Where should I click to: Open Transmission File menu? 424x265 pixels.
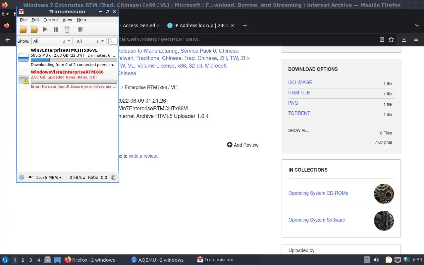(23, 20)
